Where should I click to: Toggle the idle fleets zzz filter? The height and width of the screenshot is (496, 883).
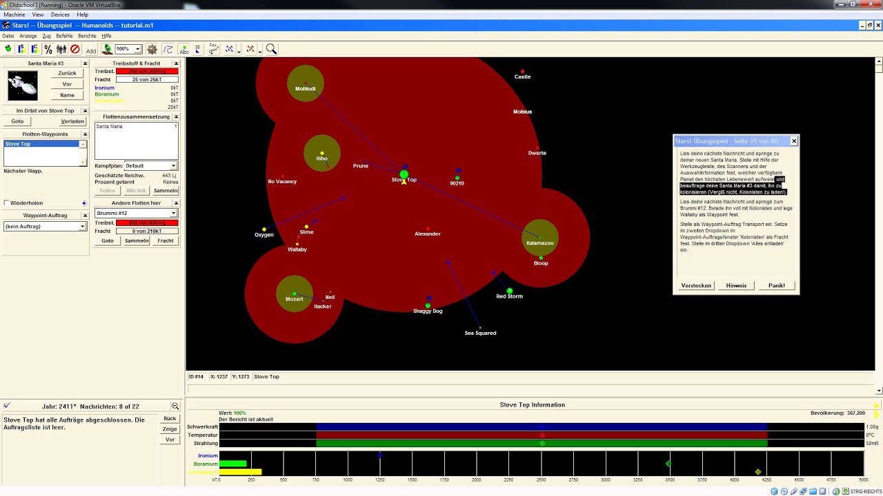(x=214, y=49)
